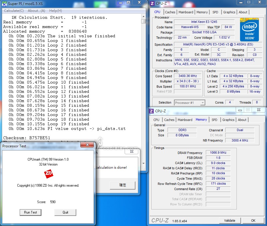267x226 pixels.
Task: Switch to Mainboard tab in upper CPU-Z window
Action: [186, 12]
